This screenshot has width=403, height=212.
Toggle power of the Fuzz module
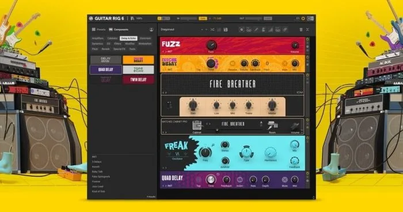click(x=307, y=40)
